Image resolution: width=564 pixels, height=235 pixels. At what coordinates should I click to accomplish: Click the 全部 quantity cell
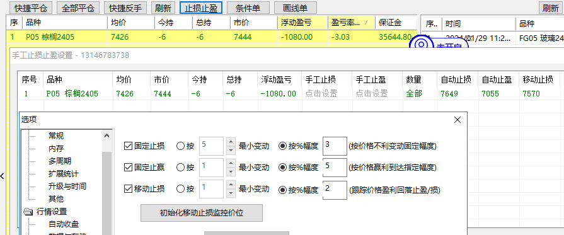[x=413, y=94]
